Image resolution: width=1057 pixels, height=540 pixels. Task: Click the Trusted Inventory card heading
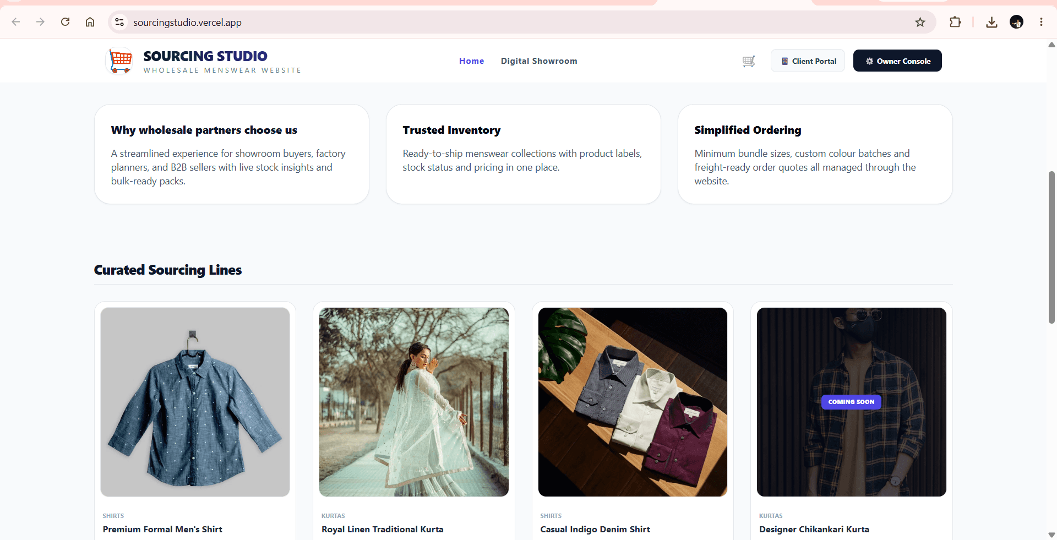point(451,130)
